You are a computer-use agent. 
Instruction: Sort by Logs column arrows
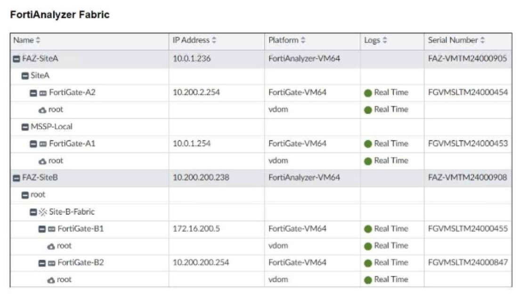click(385, 41)
